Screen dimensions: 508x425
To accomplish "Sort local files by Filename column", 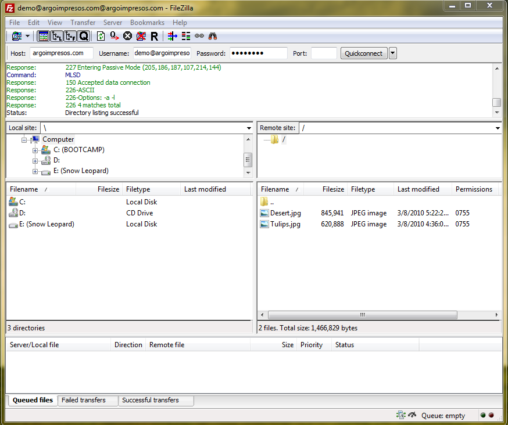I will tap(41, 189).
